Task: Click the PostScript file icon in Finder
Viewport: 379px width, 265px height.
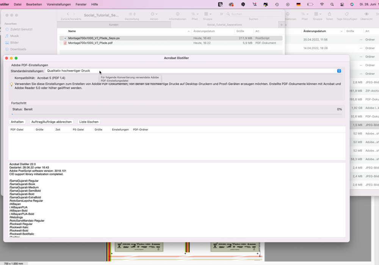Action: (65, 38)
